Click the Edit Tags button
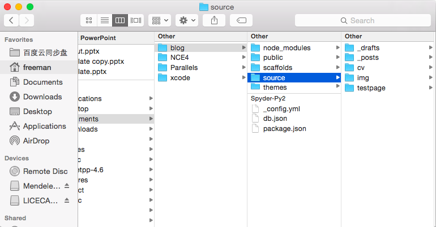 [x=241, y=20]
